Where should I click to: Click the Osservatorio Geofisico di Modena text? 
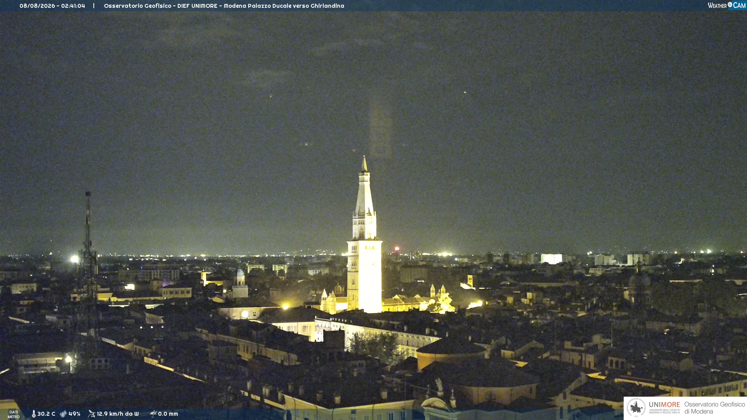pos(714,408)
